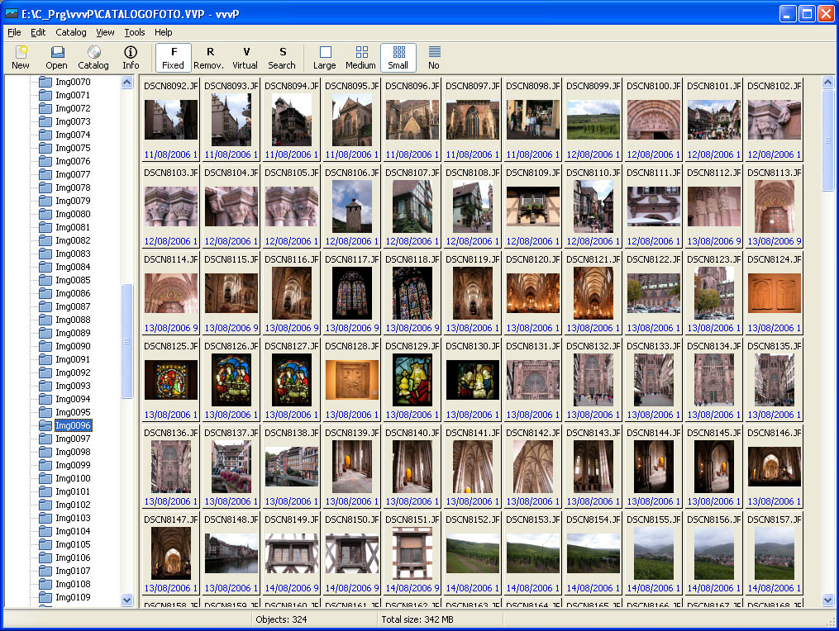Click the Objects: 324 status text

tap(281, 619)
